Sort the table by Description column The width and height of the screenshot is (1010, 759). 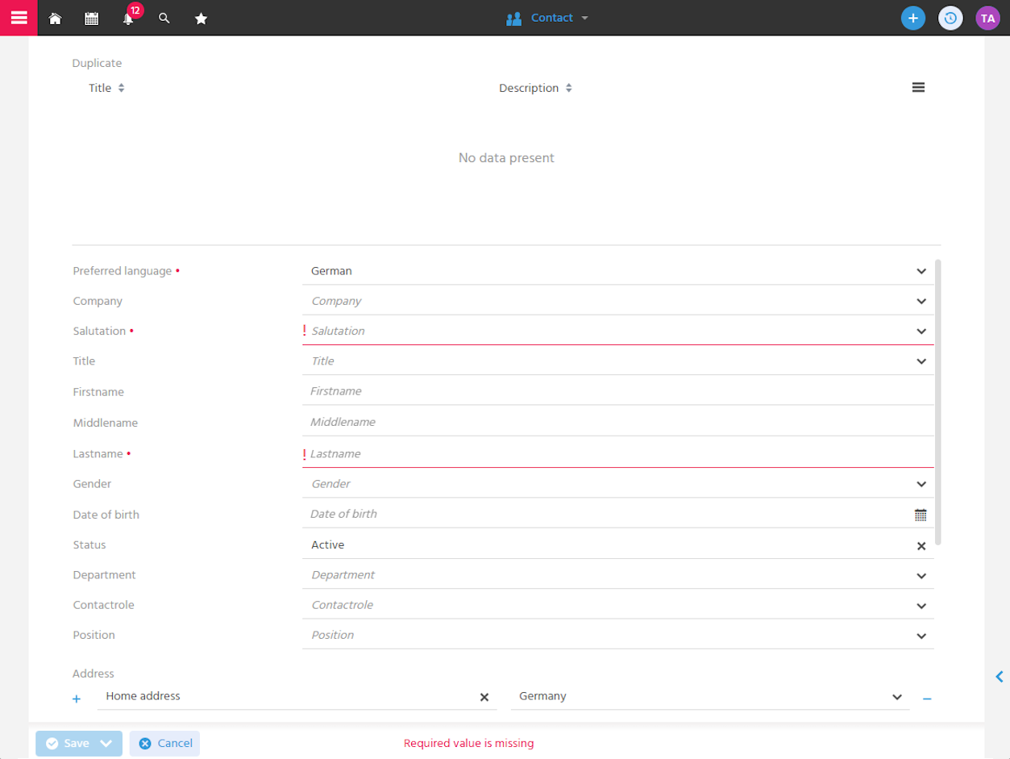click(535, 88)
